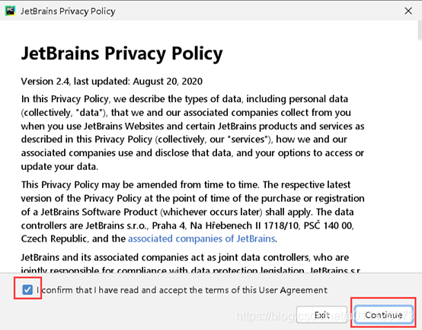Screen dimensions: 422x330
Task: Click the vertical scrollbar thumb at top right
Action: [420, 30]
